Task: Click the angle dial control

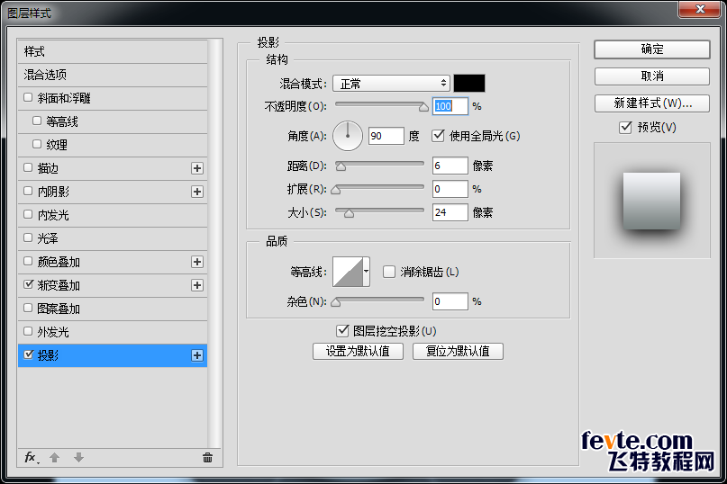Action: (x=347, y=136)
